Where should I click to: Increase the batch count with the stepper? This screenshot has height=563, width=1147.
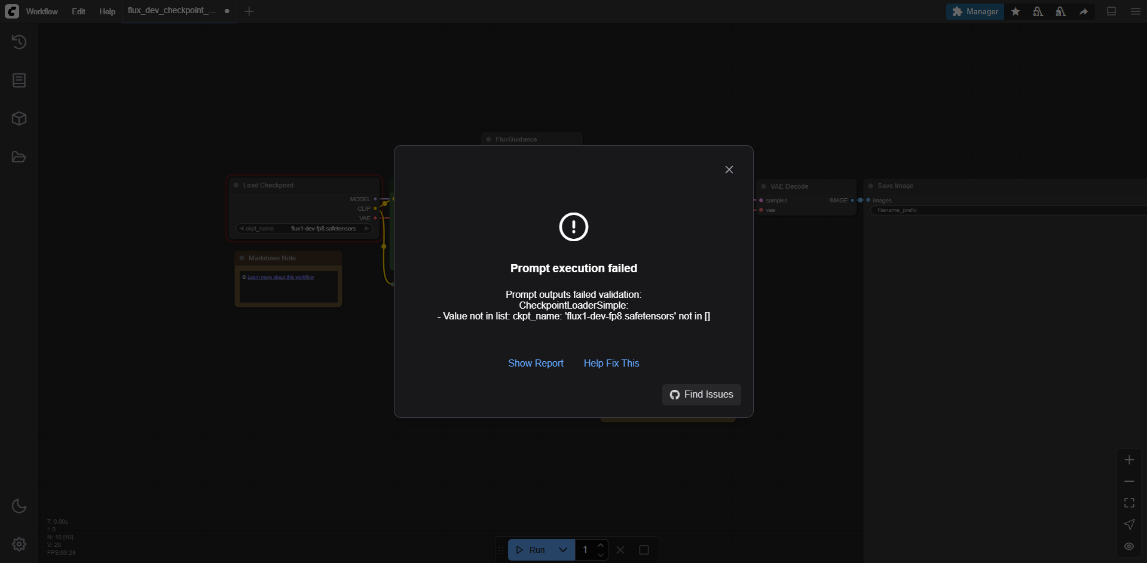pyautogui.click(x=601, y=545)
